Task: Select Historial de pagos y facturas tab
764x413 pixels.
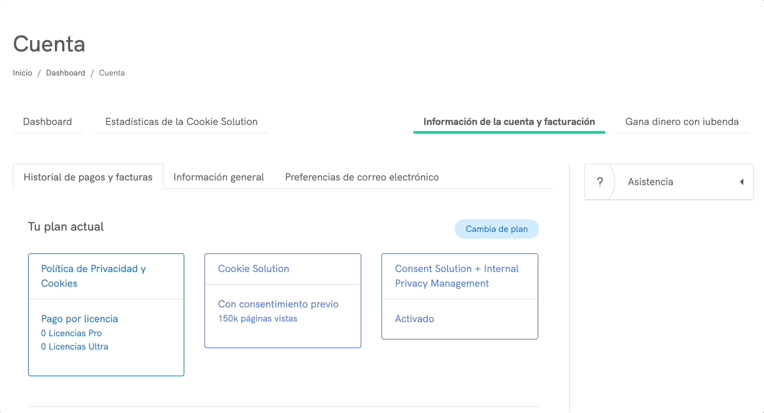Action: (88, 177)
